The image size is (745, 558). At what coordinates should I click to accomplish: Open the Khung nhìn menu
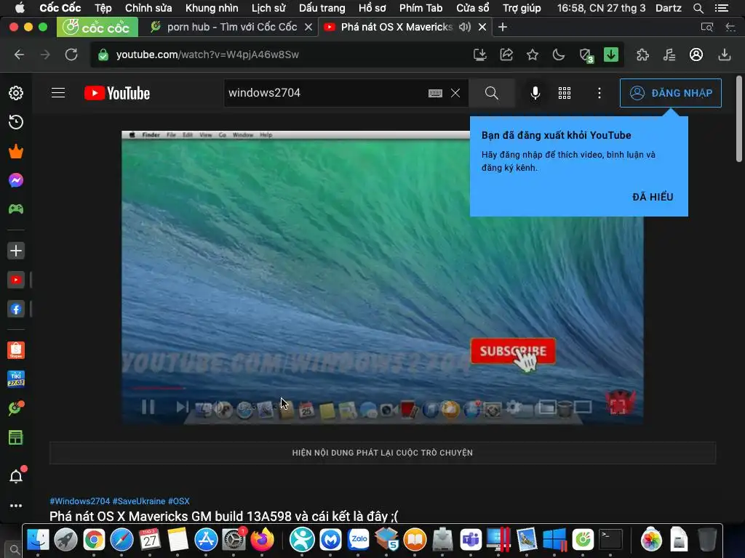point(212,8)
